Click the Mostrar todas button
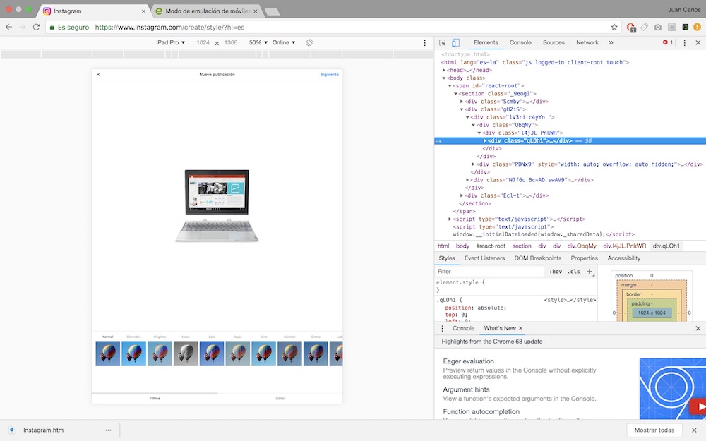 [x=654, y=430]
